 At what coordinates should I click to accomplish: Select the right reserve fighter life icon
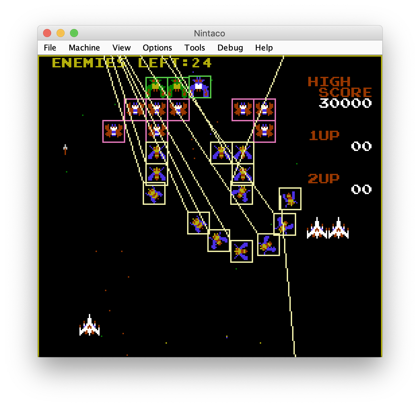[x=339, y=228]
